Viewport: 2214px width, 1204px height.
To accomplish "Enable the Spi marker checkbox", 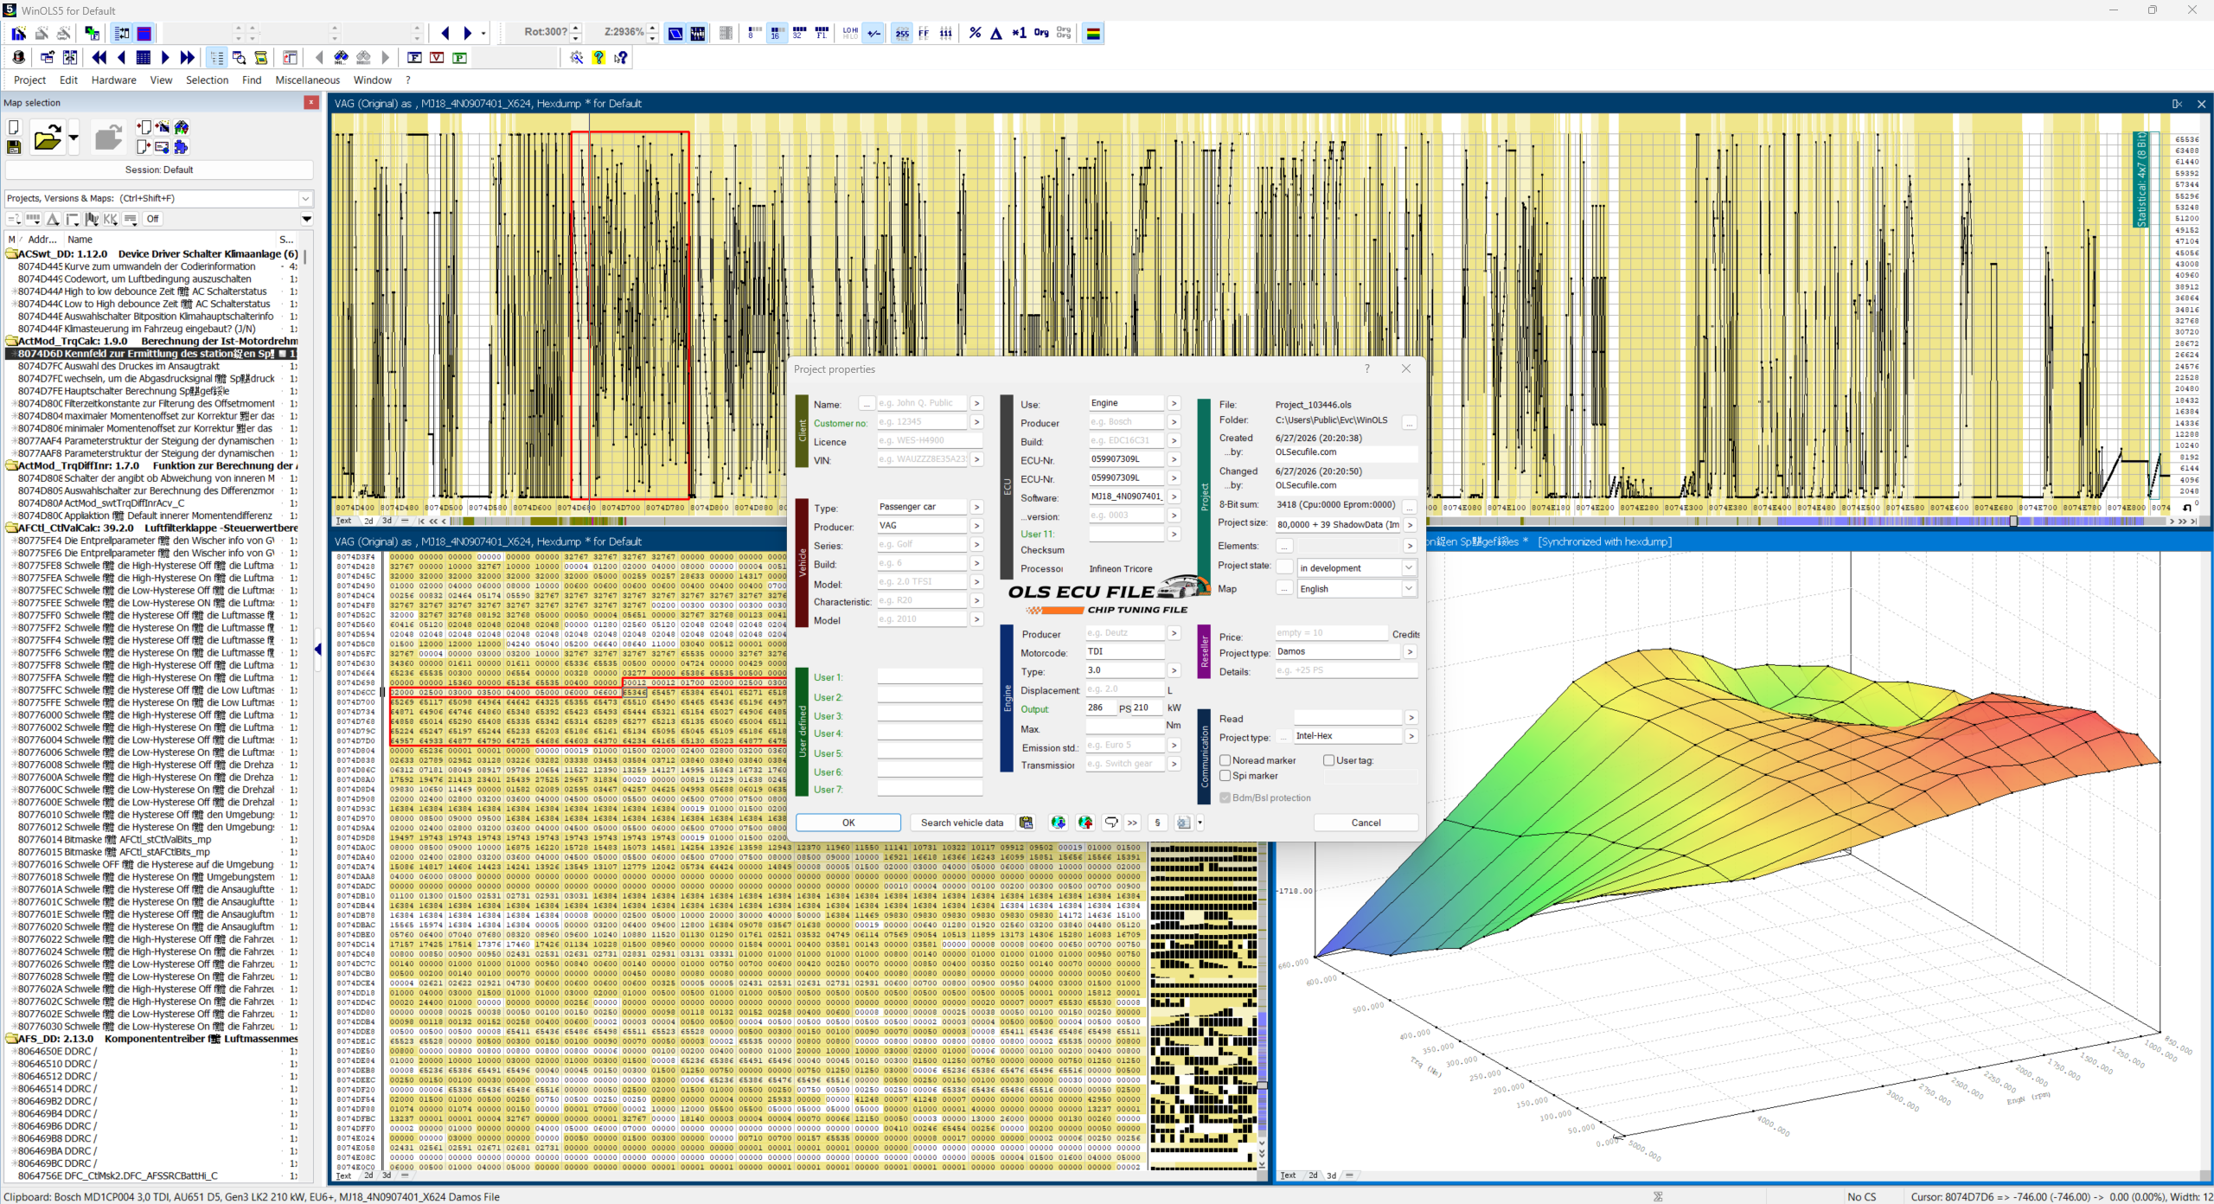I will (x=1225, y=776).
